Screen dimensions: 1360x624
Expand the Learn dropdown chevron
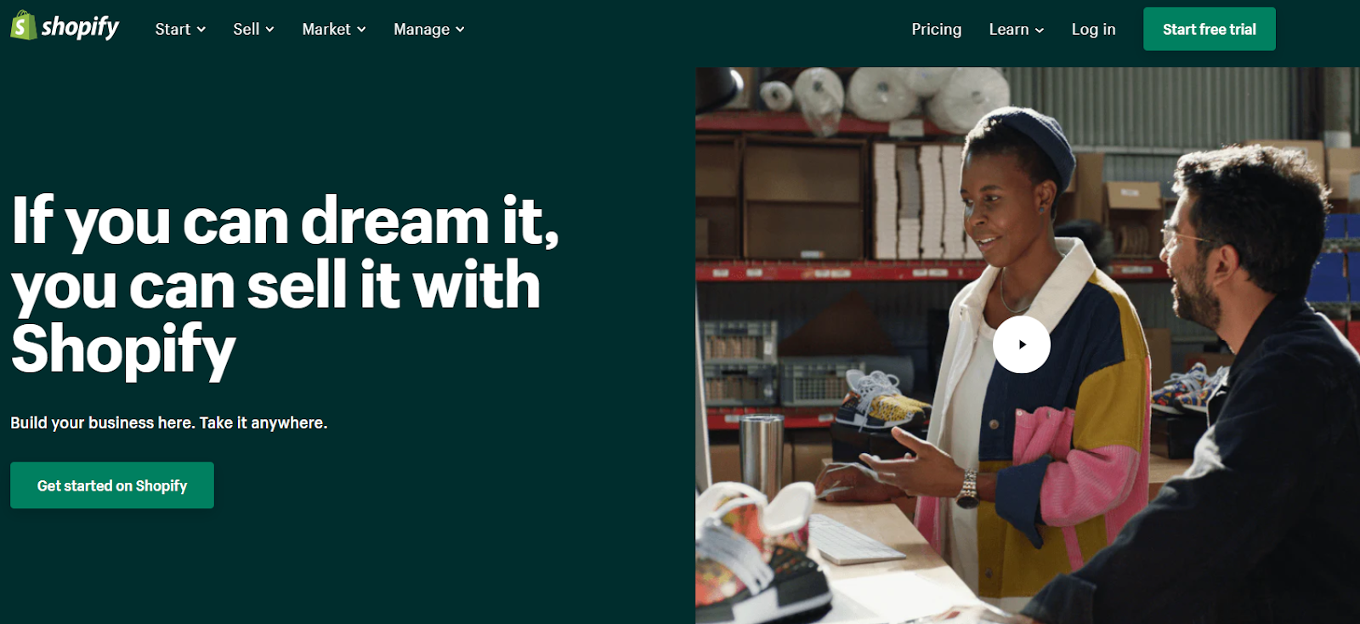(x=1039, y=30)
